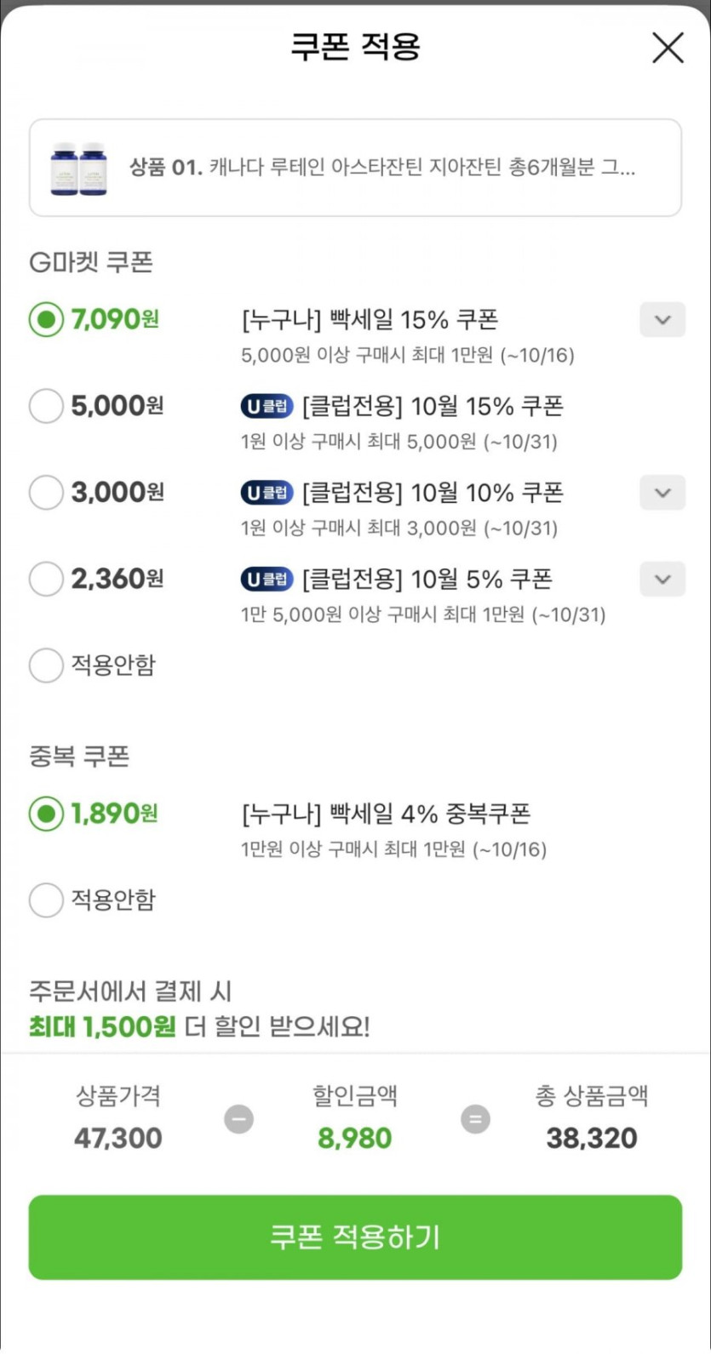Select the 1,890원 4% 중복쿠폰
The height and width of the screenshot is (1354, 711).
click(46, 814)
